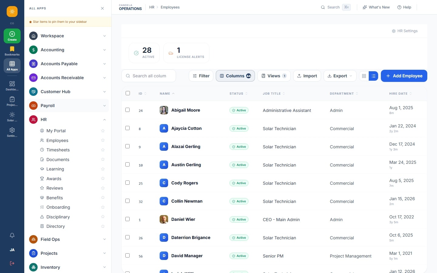The width and height of the screenshot is (437, 273).
Task: Open Directory under HR
Action: click(56, 226)
